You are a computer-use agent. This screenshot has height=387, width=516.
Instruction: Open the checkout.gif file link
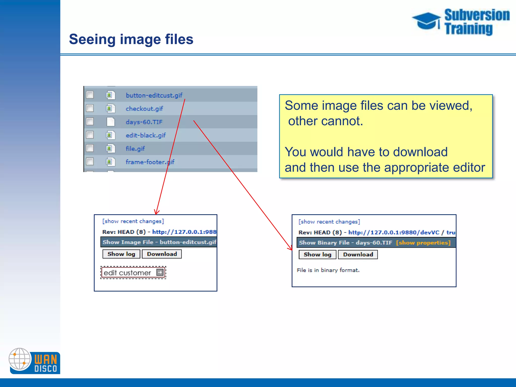[x=144, y=109]
